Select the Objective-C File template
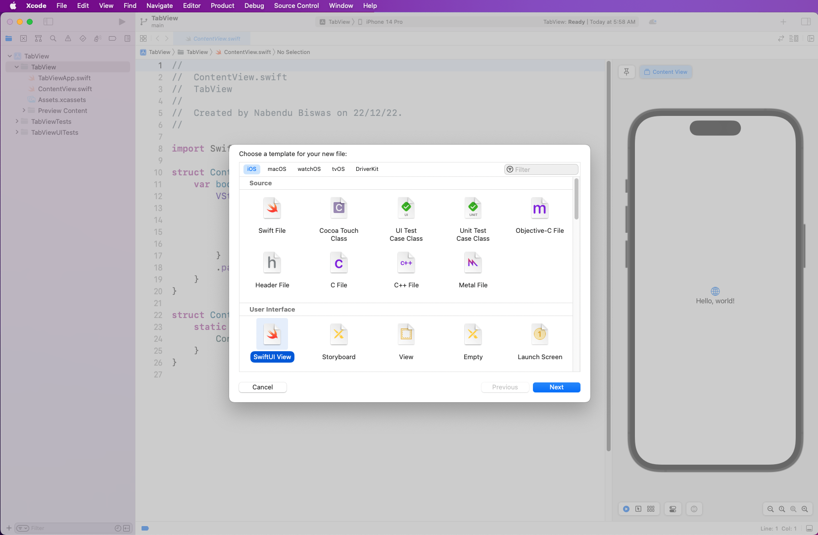Screen dimensions: 818x535 [540, 215]
